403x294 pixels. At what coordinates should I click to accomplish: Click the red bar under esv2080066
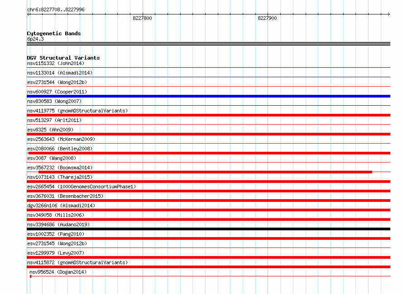pos(209,153)
